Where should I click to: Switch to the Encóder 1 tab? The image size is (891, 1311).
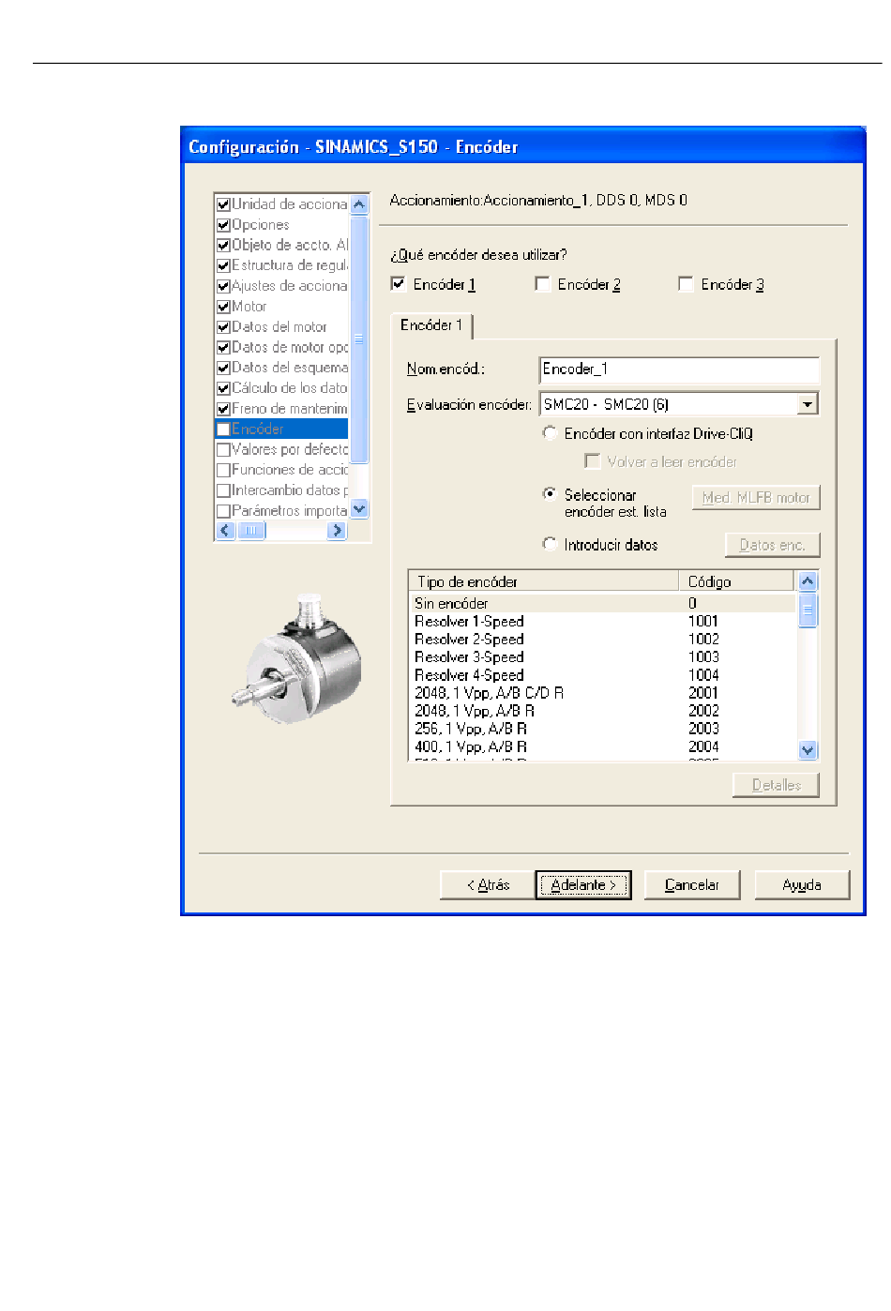(x=431, y=325)
